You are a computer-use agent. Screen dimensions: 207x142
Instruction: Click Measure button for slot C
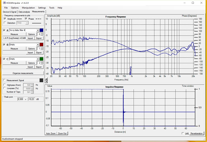point(14,63)
